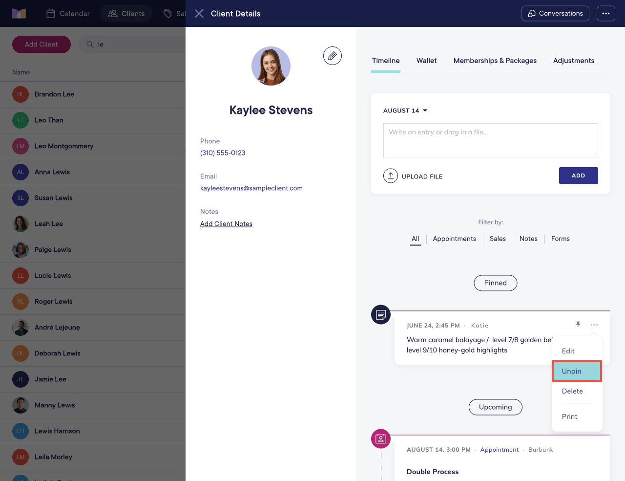Switch to the Wallet tab

click(x=427, y=61)
